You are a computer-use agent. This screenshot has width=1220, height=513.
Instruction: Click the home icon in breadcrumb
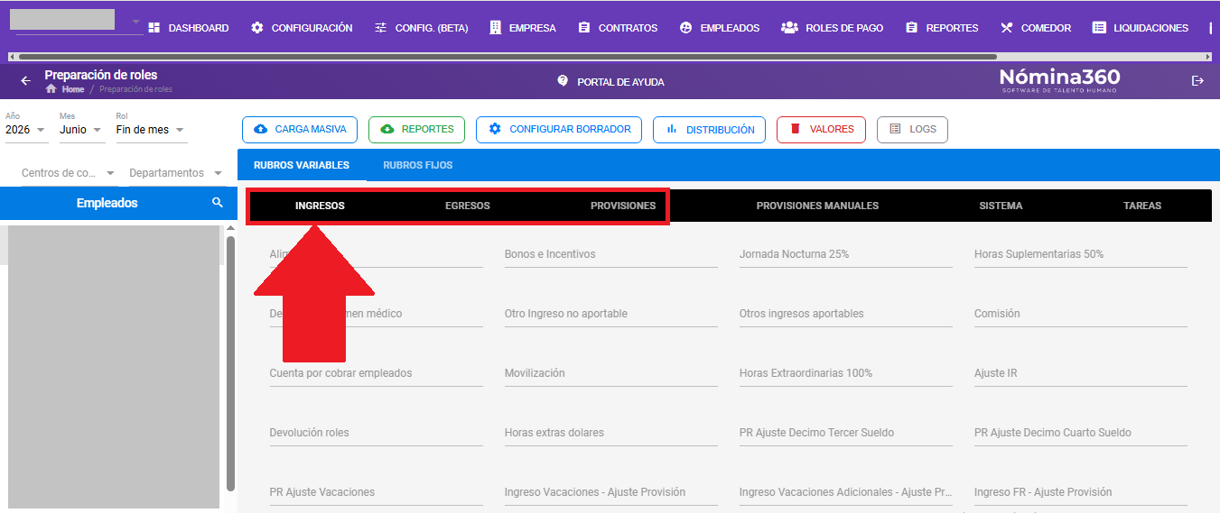[x=51, y=89]
